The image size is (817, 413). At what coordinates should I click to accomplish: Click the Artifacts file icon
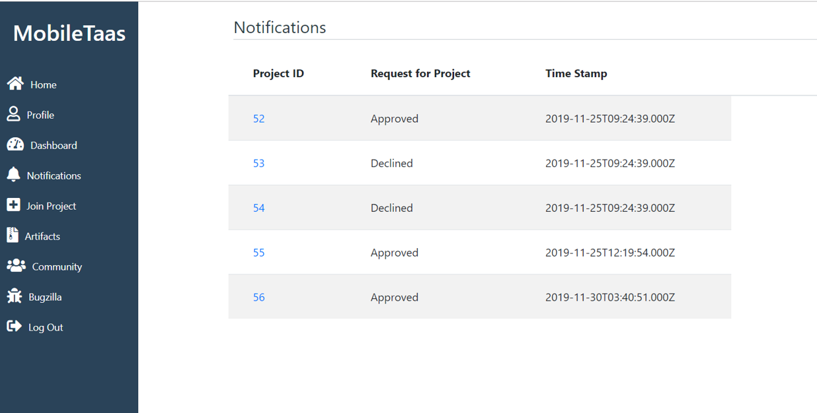coord(13,235)
